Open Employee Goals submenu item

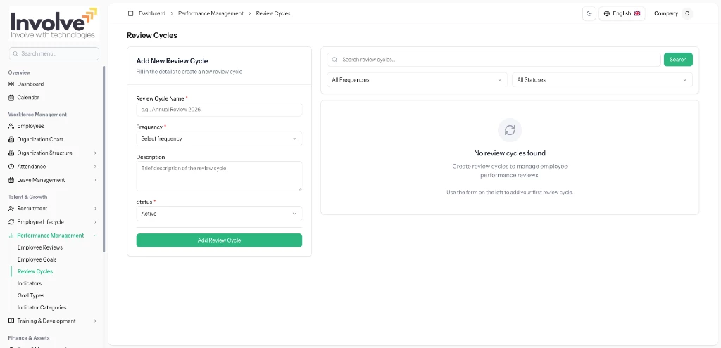pos(37,259)
